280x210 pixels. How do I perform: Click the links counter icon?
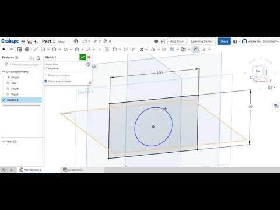(x=97, y=41)
